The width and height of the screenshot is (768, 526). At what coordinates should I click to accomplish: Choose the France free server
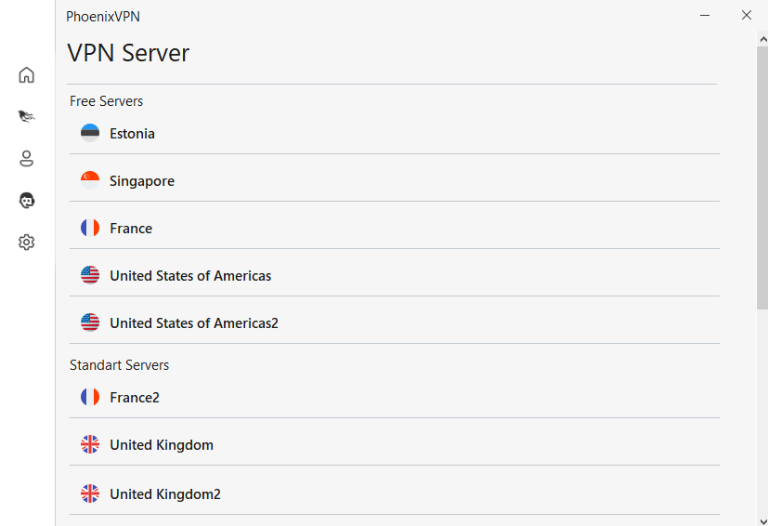point(395,228)
